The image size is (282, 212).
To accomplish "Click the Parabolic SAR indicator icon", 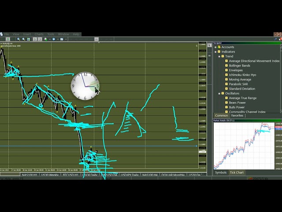I will tap(226, 84).
